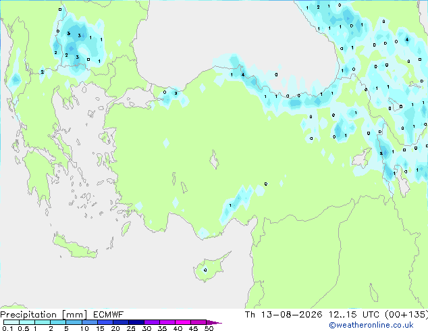The image size is (428, 331).
Task: Click the lake in central Turkey
Action: (x=214, y=159)
